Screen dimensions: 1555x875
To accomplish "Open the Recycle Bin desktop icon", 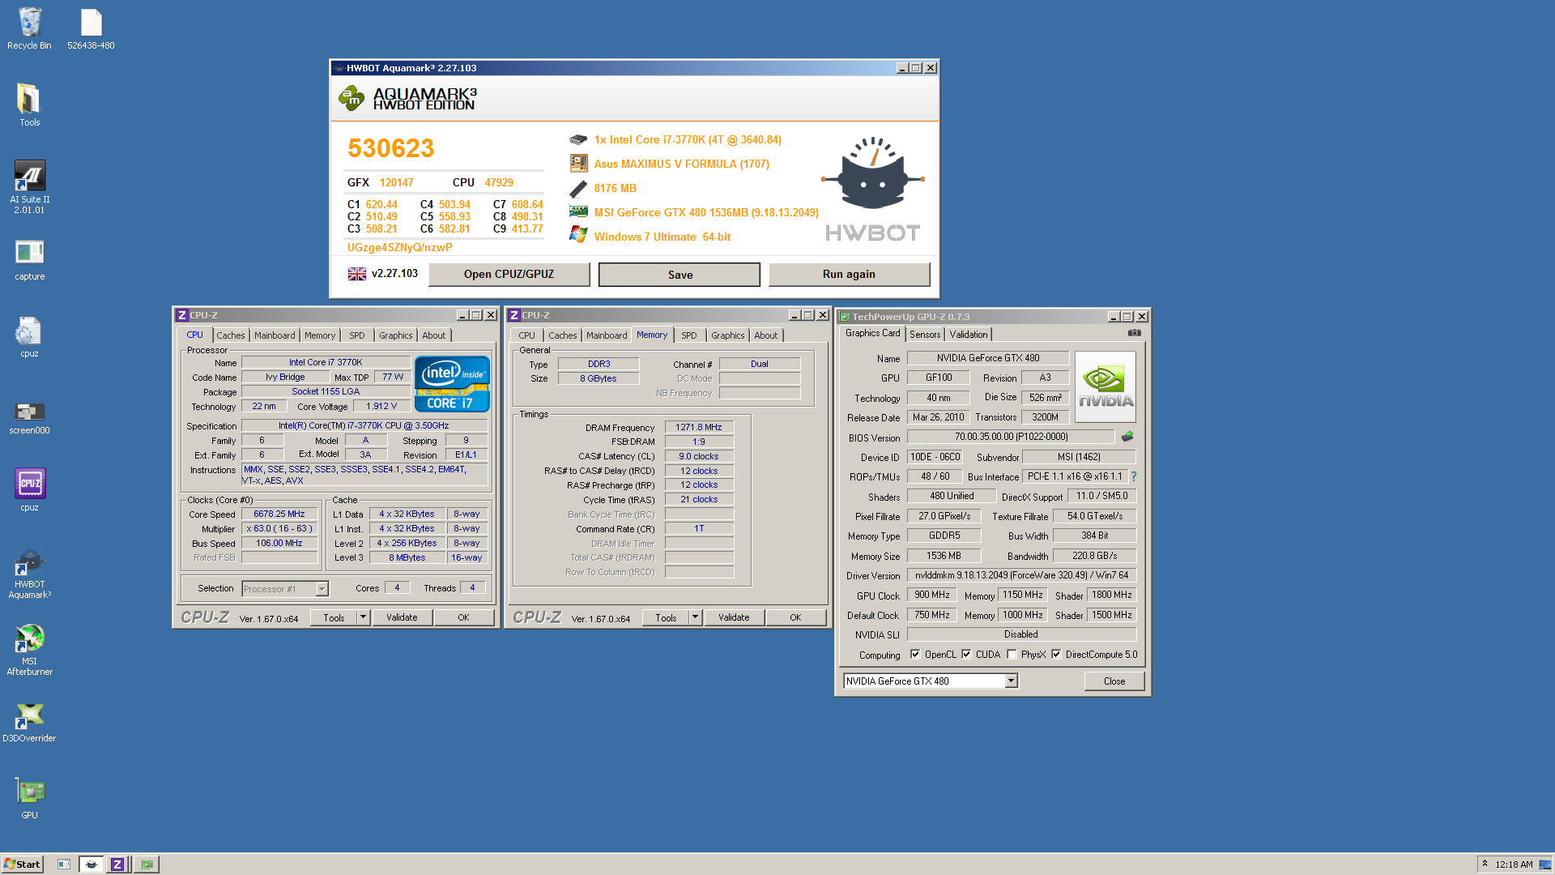I will 29,28.
